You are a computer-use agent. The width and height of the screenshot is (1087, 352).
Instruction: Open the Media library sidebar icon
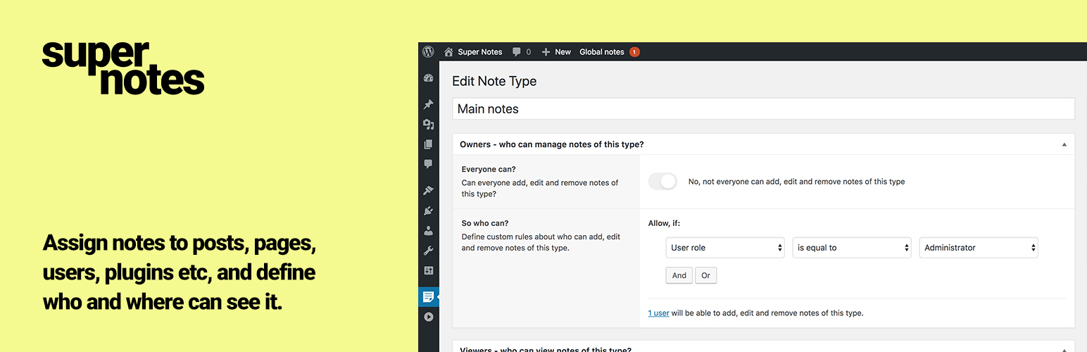tap(428, 125)
